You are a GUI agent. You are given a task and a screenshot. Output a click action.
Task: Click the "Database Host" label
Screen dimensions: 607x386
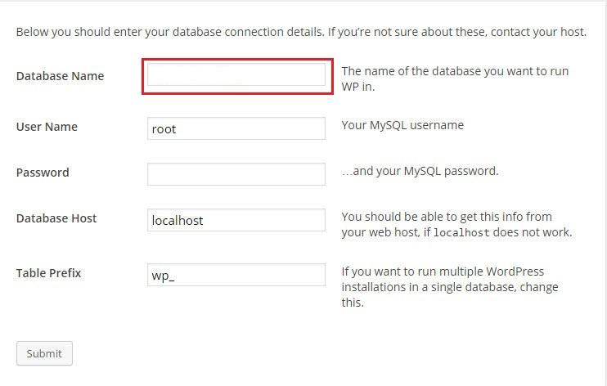coord(56,218)
